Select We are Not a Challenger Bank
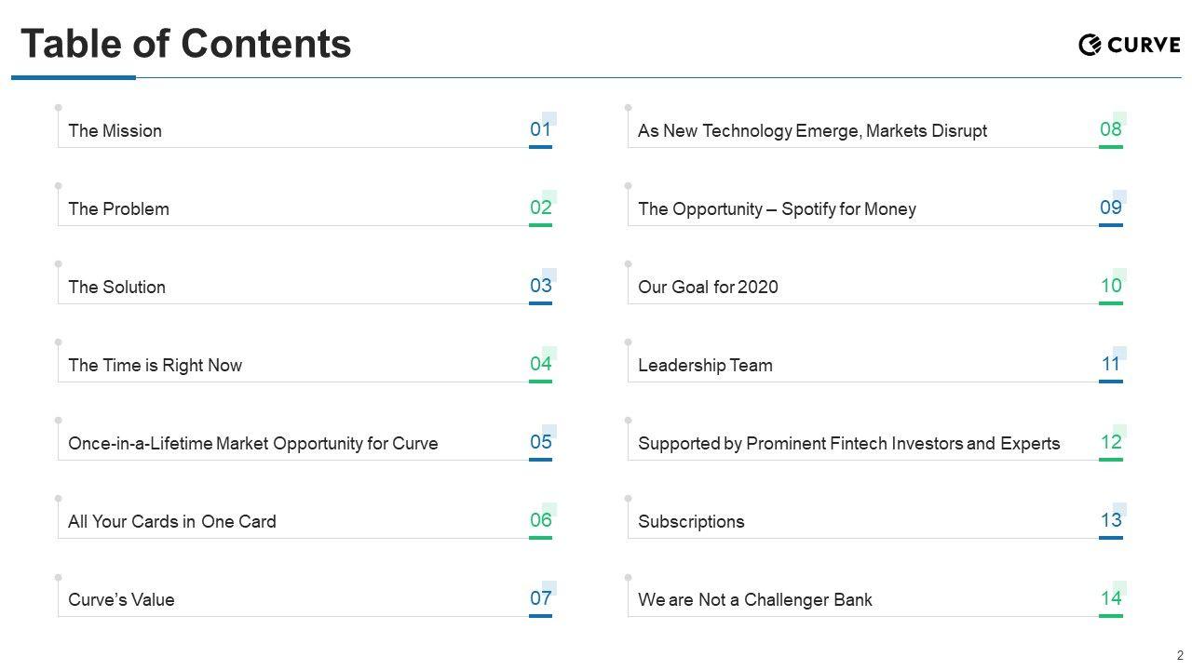 [x=755, y=600]
